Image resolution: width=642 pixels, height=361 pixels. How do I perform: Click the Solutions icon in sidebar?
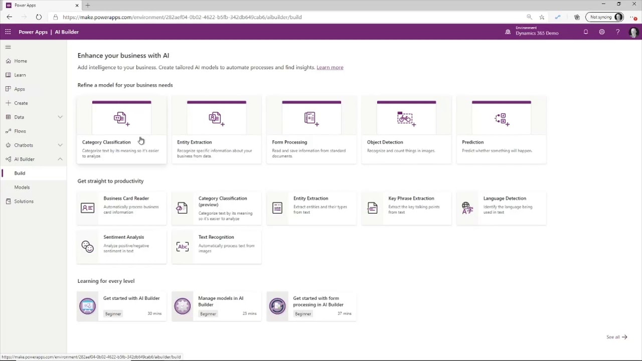(x=8, y=202)
